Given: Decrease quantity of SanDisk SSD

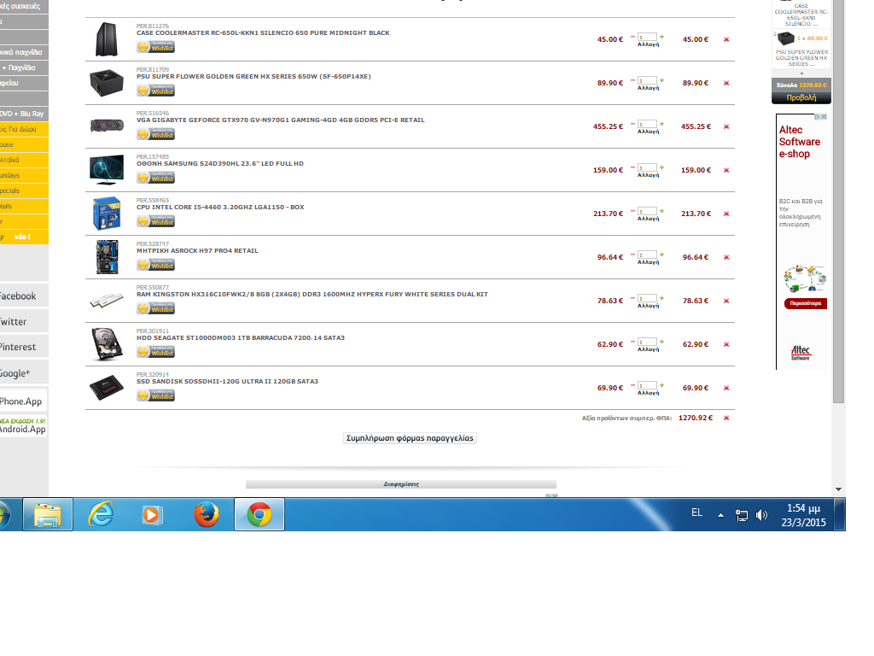Looking at the screenshot, I should pyautogui.click(x=632, y=384).
